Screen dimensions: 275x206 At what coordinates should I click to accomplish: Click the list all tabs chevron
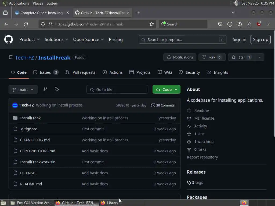tap(233, 13)
